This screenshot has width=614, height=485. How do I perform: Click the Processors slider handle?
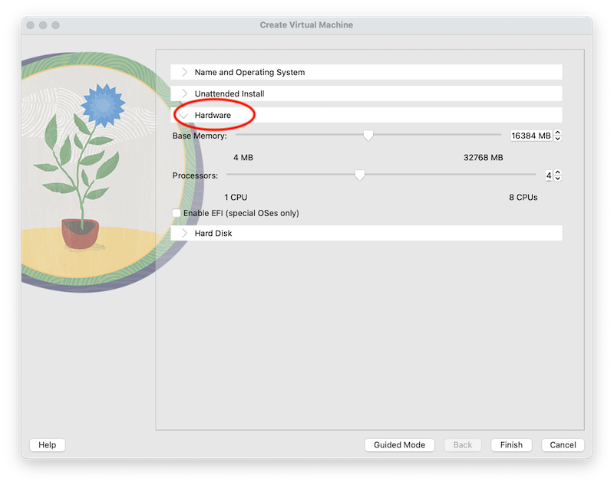coord(361,175)
